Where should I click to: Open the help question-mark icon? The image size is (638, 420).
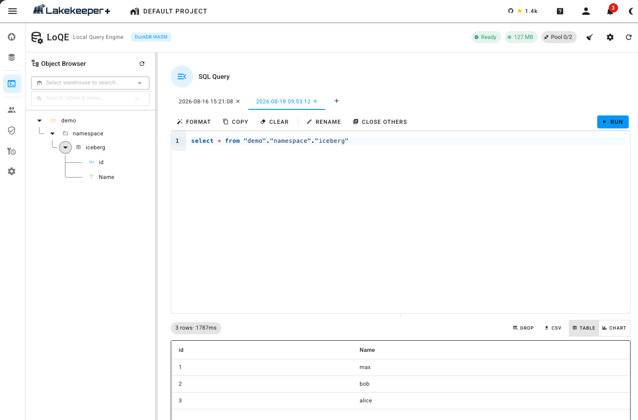click(x=560, y=11)
